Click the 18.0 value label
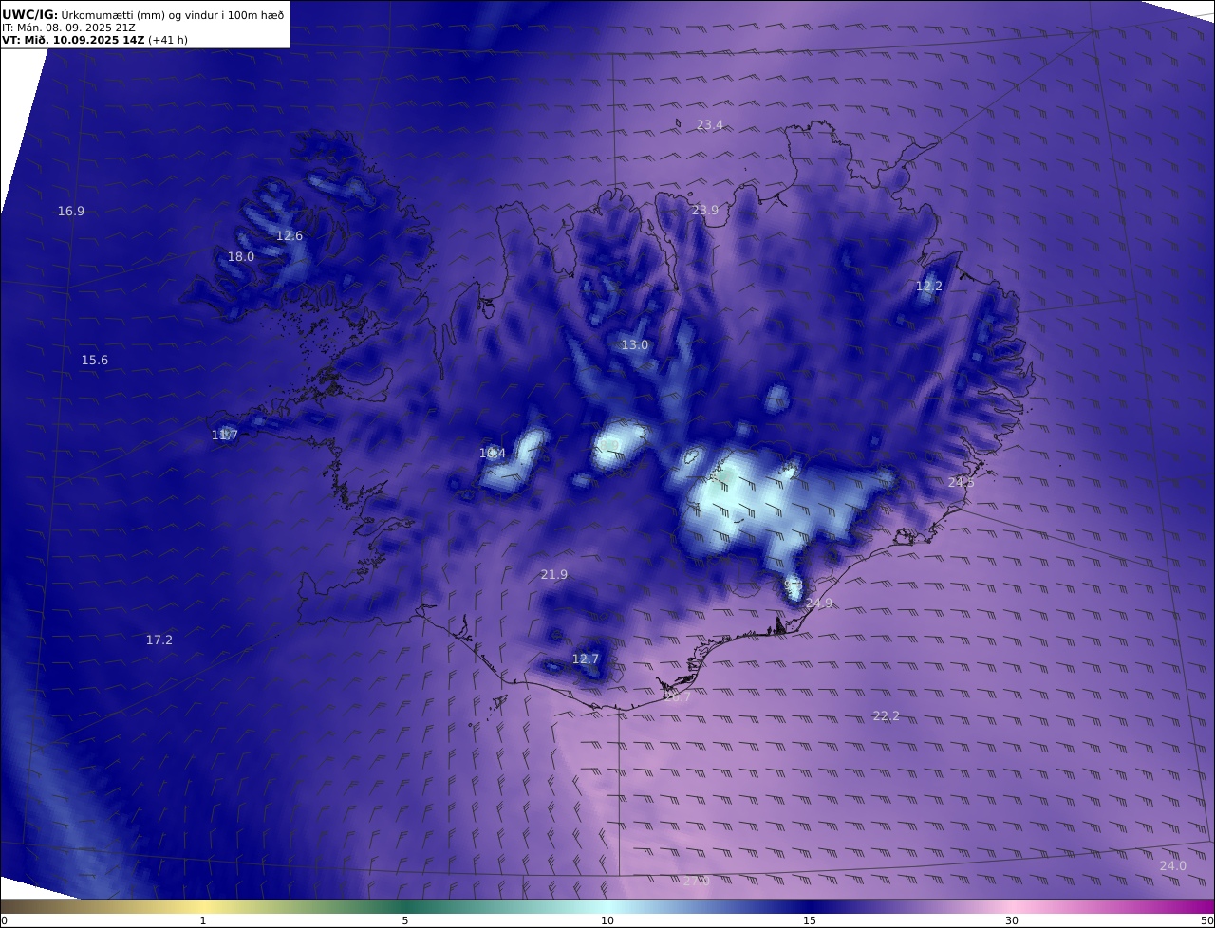Viewport: 1215px width, 928px height. coord(241,256)
